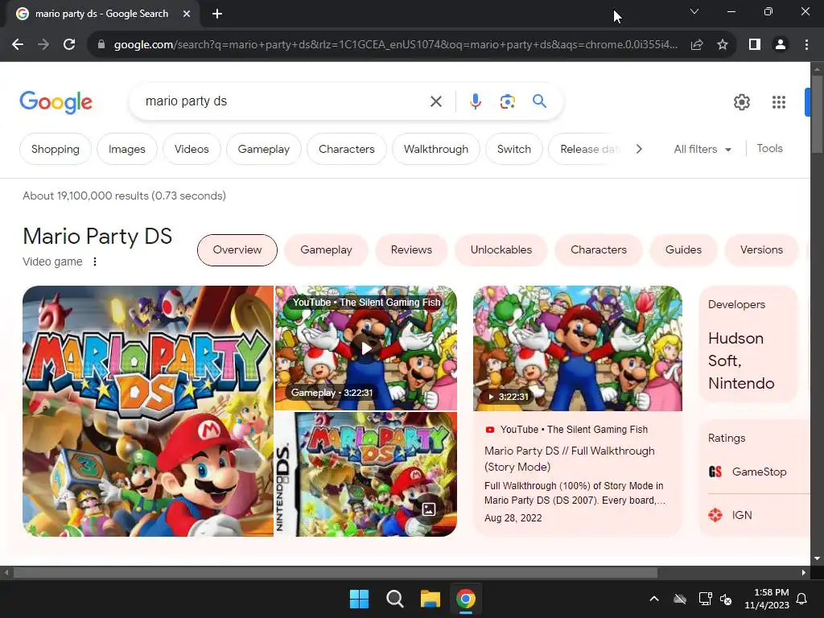The image size is (824, 618).
Task: Clear search query with X icon
Action: click(436, 101)
